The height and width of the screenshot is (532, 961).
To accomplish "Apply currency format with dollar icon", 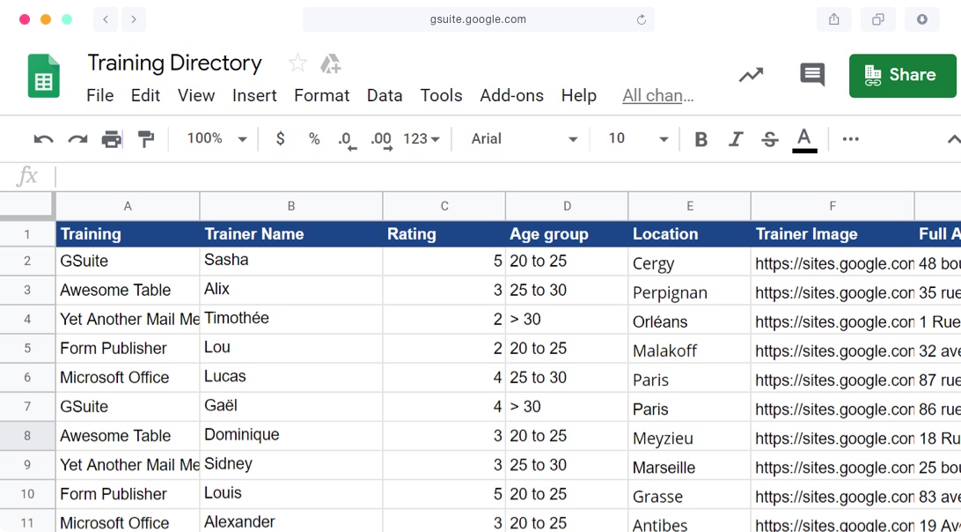I will tap(280, 138).
